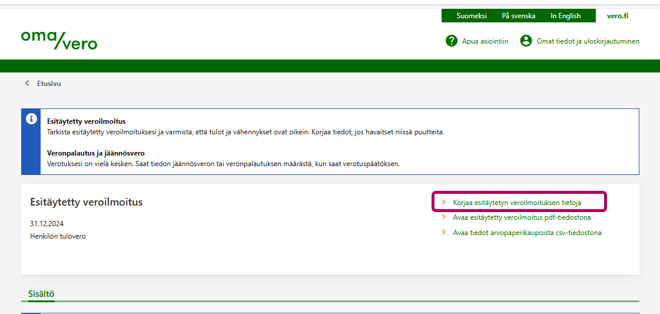Go back to Etusivu
This screenshot has height=314, width=660.
click(49, 84)
